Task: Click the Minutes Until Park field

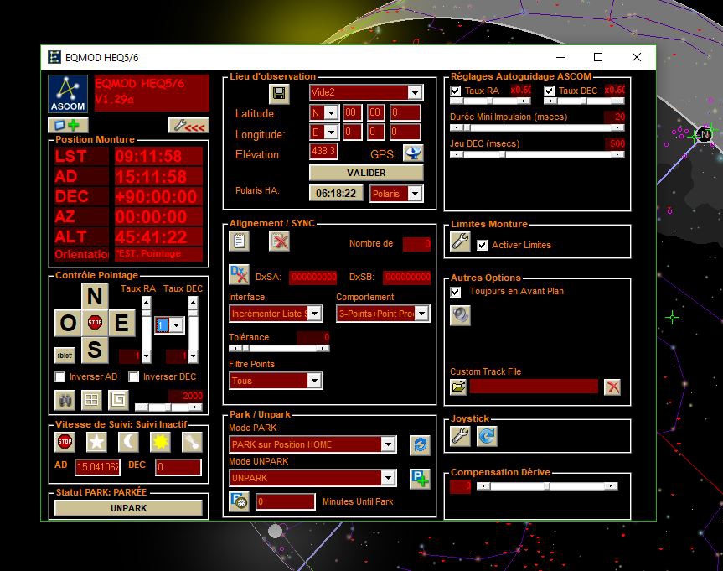Action: coord(286,501)
